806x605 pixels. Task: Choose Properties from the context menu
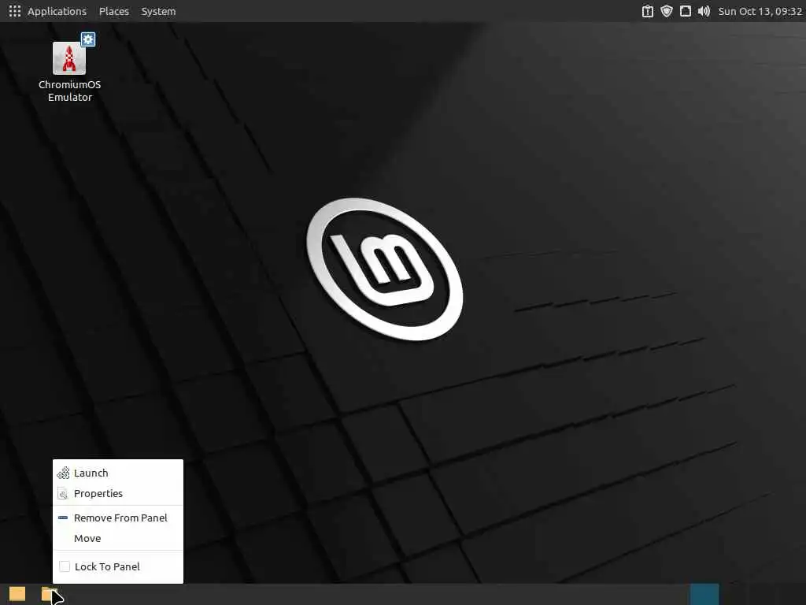118,493
